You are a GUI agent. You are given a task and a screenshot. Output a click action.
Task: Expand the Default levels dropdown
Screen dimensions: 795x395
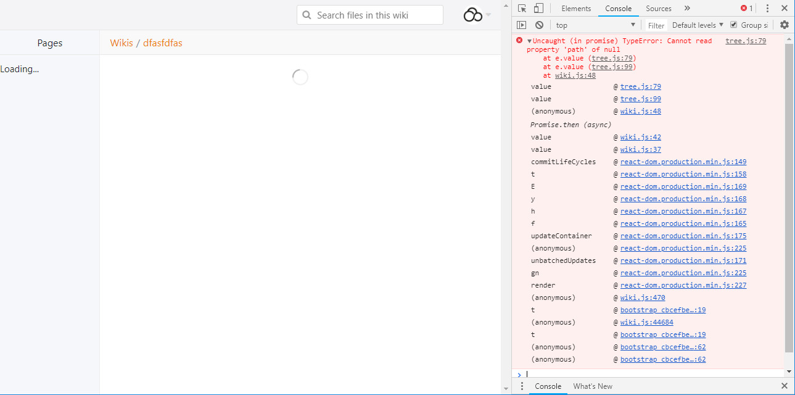pyautogui.click(x=698, y=25)
